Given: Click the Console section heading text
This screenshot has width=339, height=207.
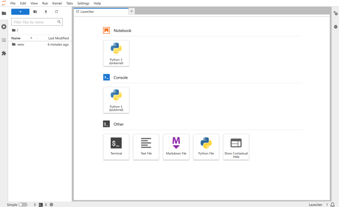Looking at the screenshot, I should point(121,77).
